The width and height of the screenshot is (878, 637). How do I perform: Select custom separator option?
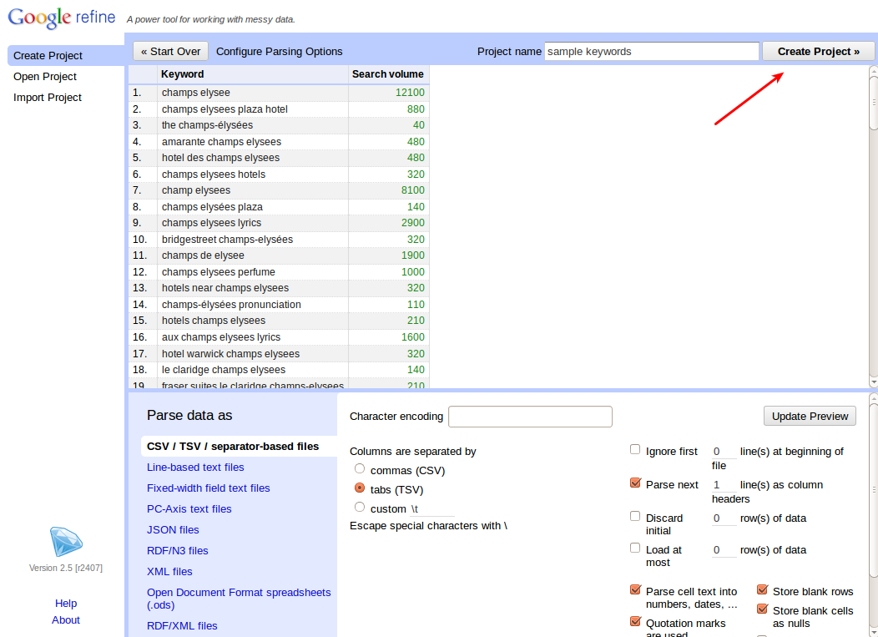360,507
